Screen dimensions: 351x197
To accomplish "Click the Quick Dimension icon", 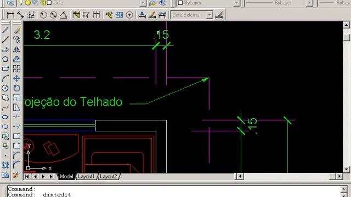I will (76, 15).
